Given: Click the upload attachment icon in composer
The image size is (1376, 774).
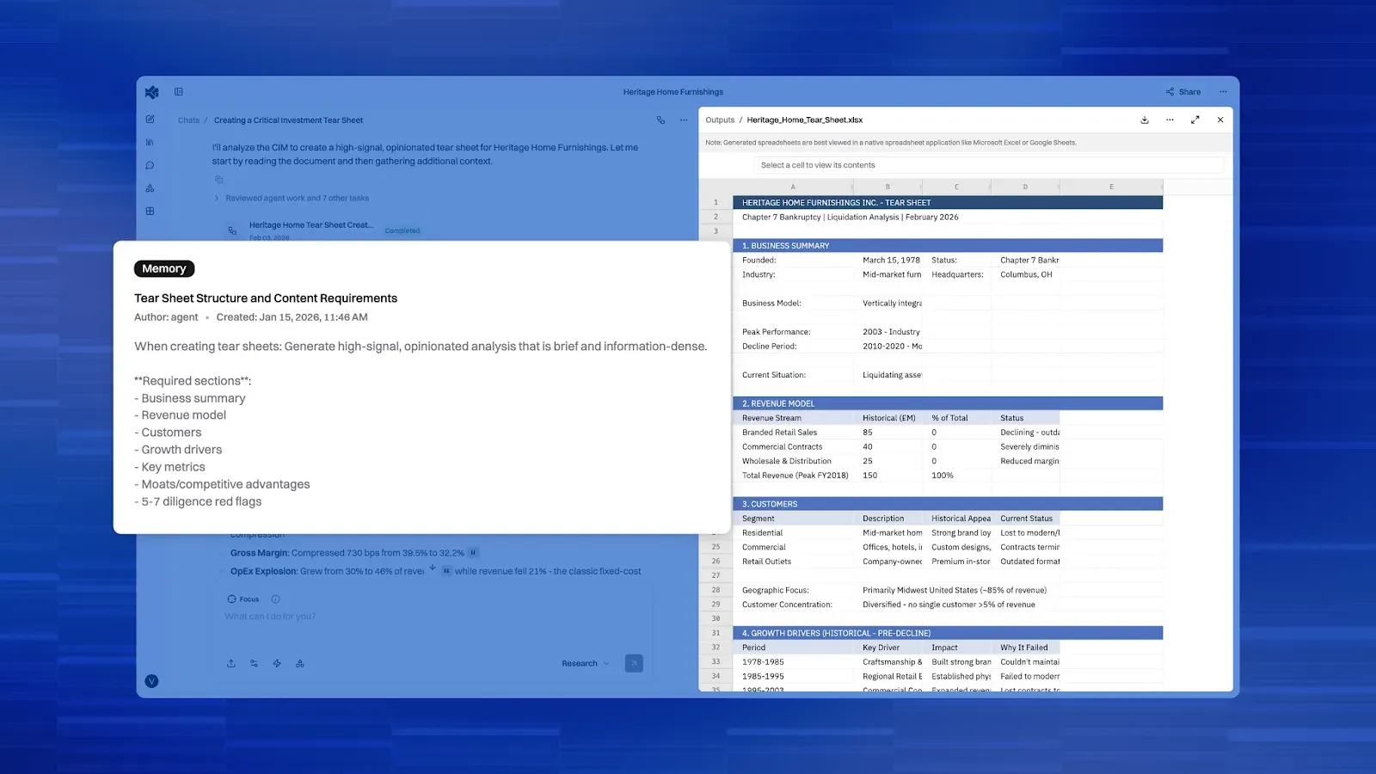Looking at the screenshot, I should (x=230, y=664).
